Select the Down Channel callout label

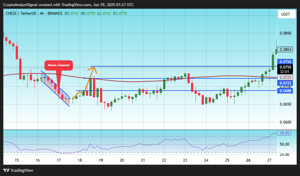[x=59, y=65]
